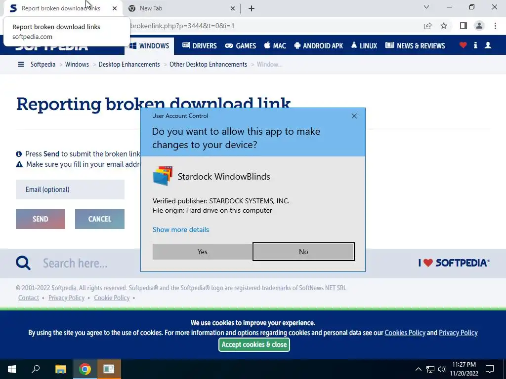Open the notification center icon
506x379 pixels.
click(490, 369)
